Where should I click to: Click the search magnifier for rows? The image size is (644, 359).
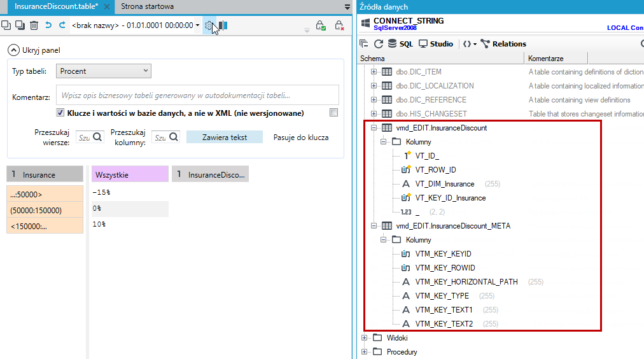97,137
